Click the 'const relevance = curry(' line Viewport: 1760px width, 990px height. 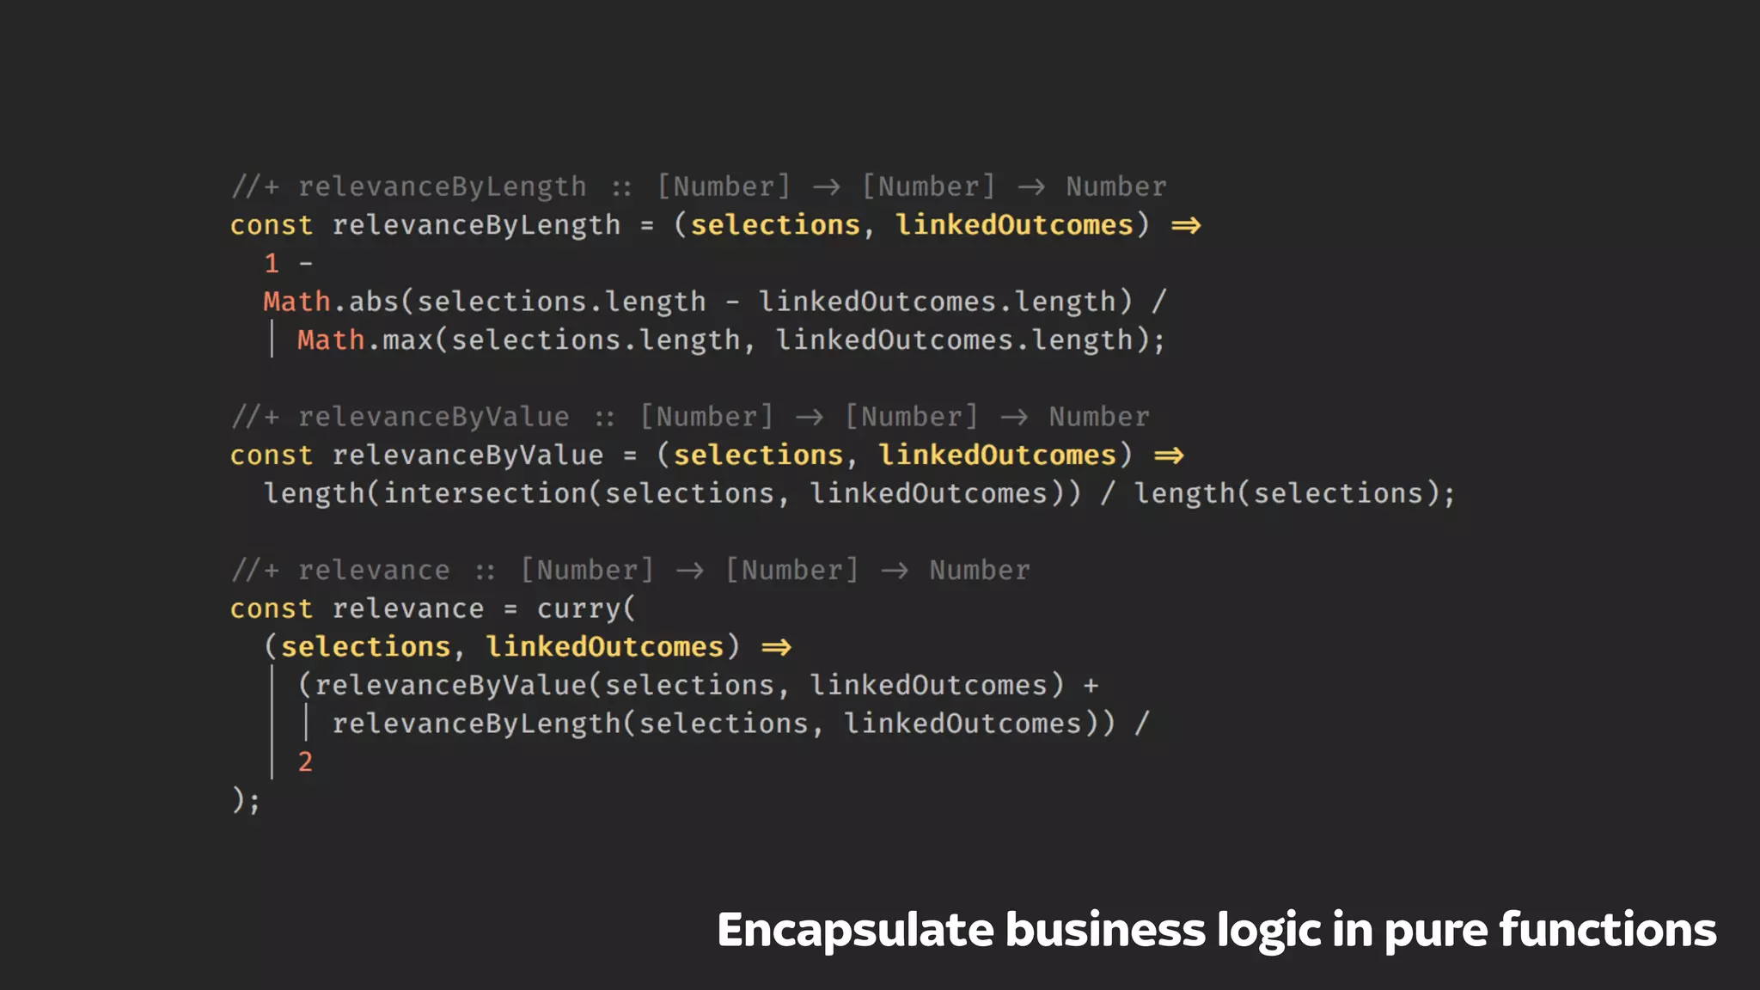pyautogui.click(x=433, y=608)
